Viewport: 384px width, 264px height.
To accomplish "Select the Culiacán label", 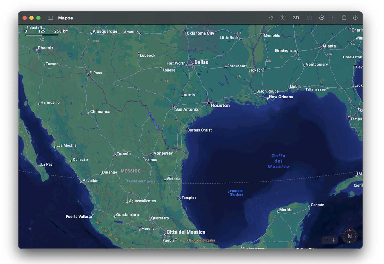I will coord(80,159).
